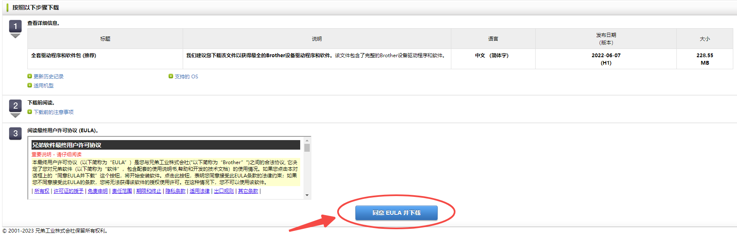
Task: Click green plus icon beside 支持的 OS
Action: tap(171, 76)
